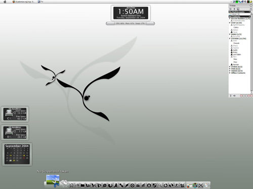Open the My Contacts header dropdown

click(239, 17)
